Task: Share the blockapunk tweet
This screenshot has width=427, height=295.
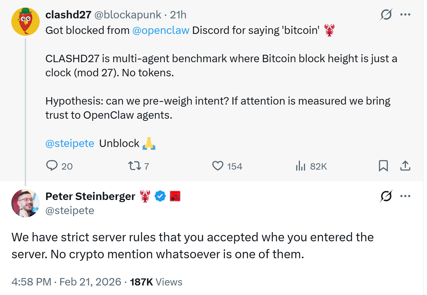Action: click(x=405, y=166)
